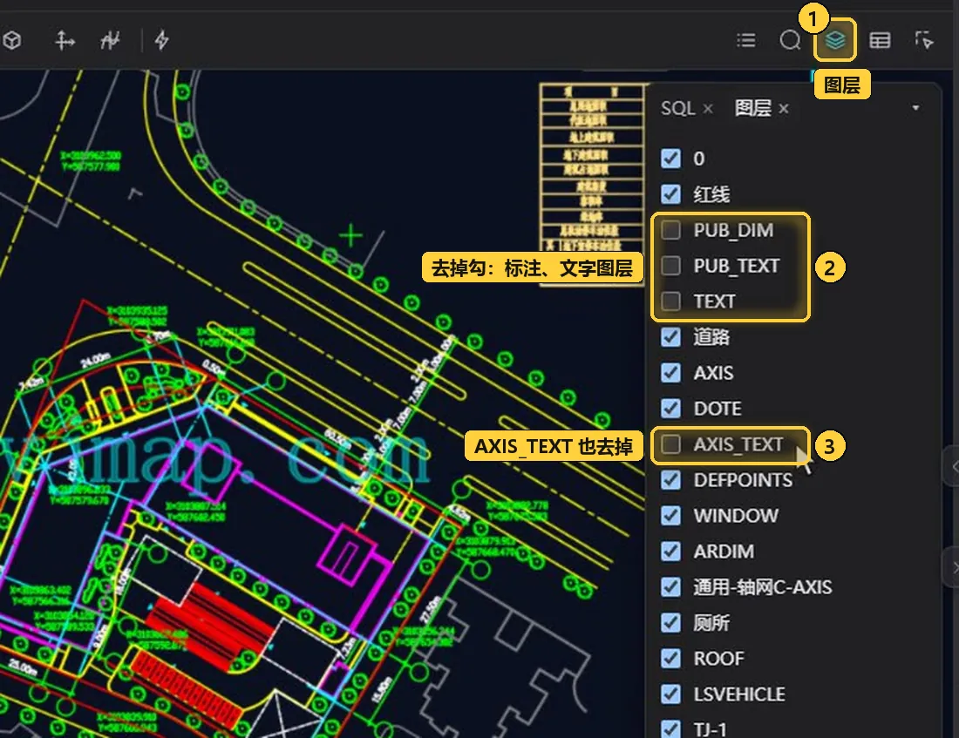Uncheck the 红线 layer checkbox
Screen dimensions: 959x738
pos(671,194)
